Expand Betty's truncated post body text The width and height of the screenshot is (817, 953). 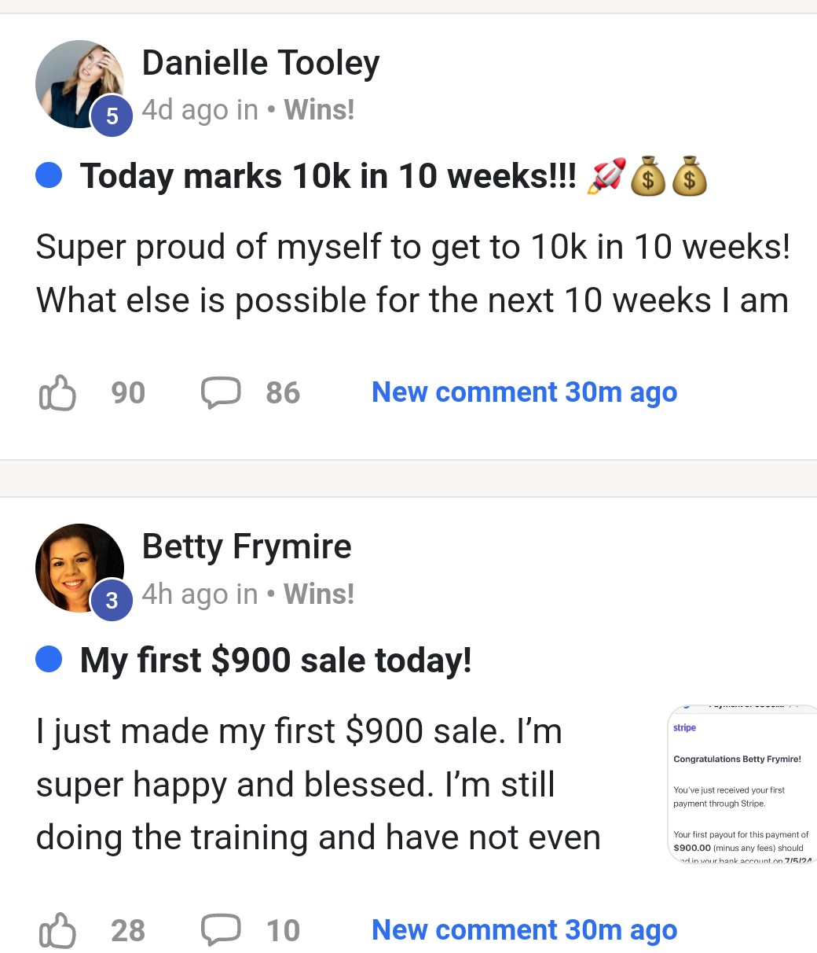pos(318,785)
